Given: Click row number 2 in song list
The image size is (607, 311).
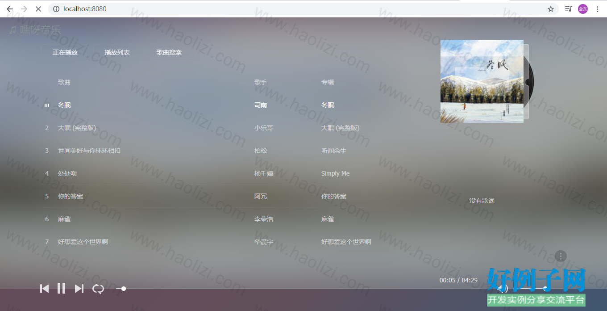Looking at the screenshot, I should click(x=47, y=128).
